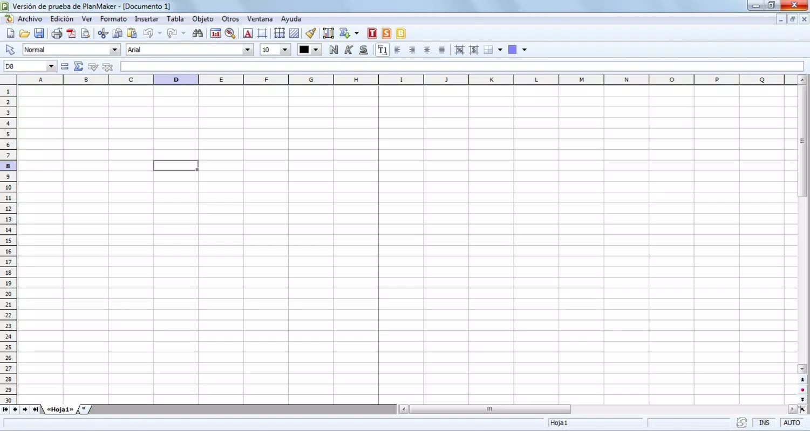Image resolution: width=810 pixels, height=431 pixels.
Task: Open search with the binoculars icon
Action: coord(198,33)
